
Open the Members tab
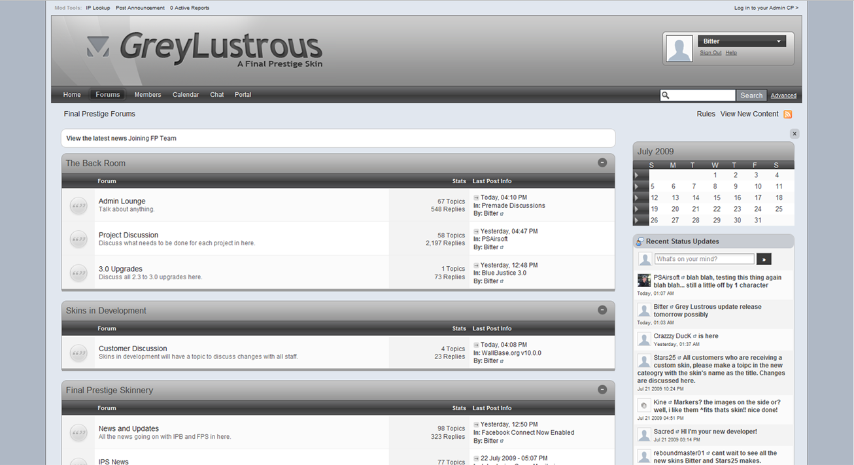click(148, 95)
